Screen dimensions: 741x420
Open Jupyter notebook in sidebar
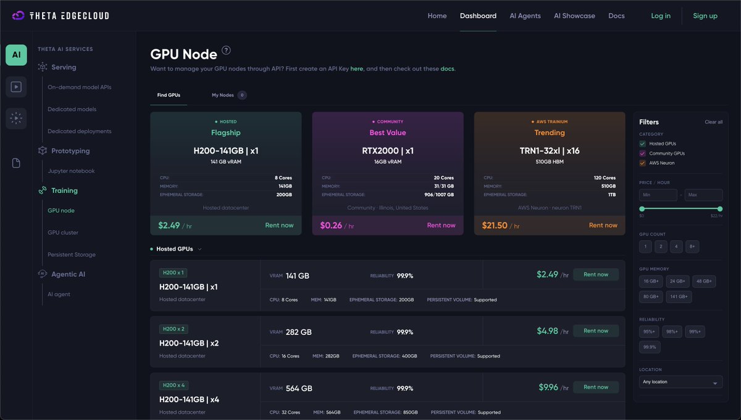tap(72, 171)
